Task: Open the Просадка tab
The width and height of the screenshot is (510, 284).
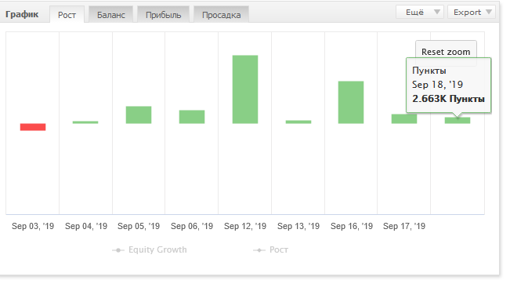Action: 221,14
